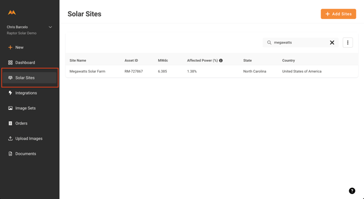Click the Add Sites button
Screen dimensions: 364x199
[x=338, y=14]
